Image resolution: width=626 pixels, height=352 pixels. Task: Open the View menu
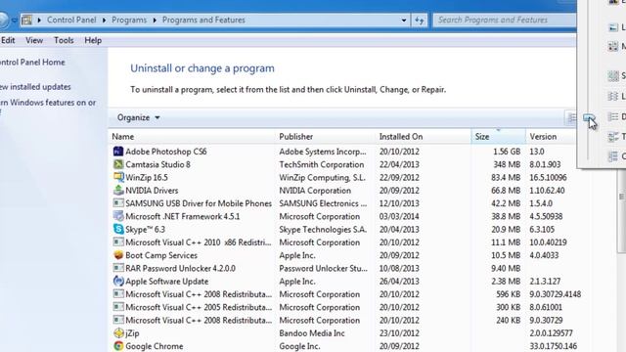pyautogui.click(x=34, y=40)
